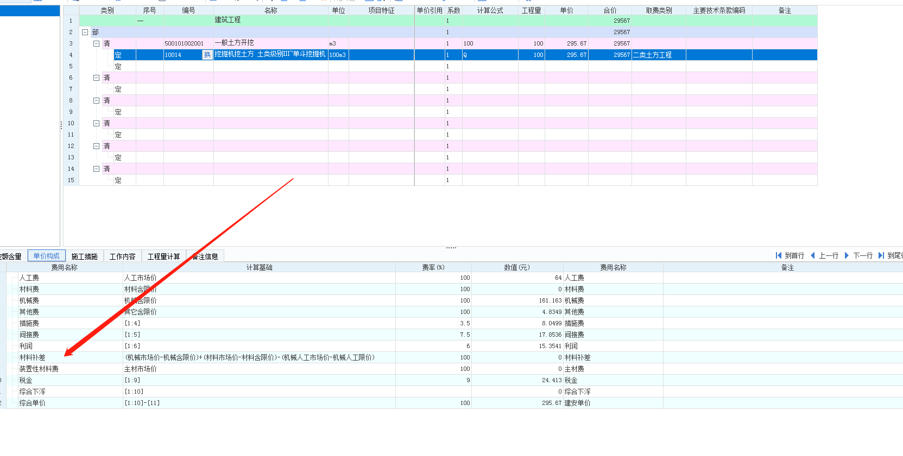Click the 24.413 tax value cell

pos(517,380)
